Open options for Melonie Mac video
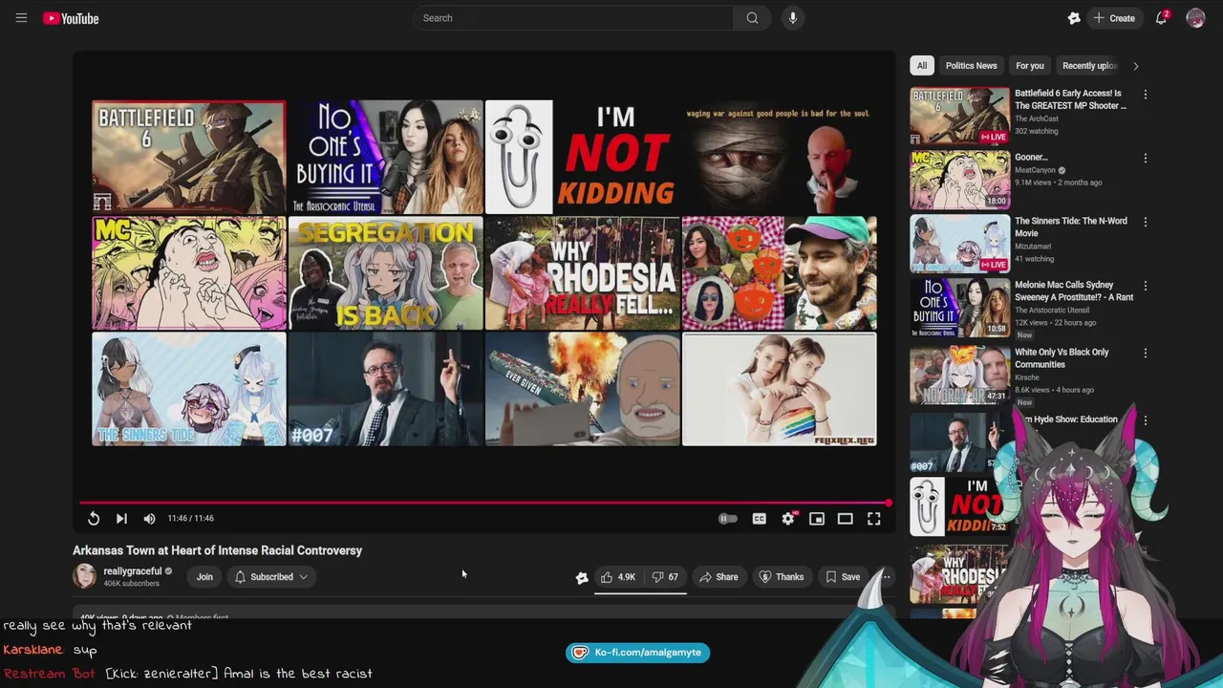 [x=1145, y=286]
